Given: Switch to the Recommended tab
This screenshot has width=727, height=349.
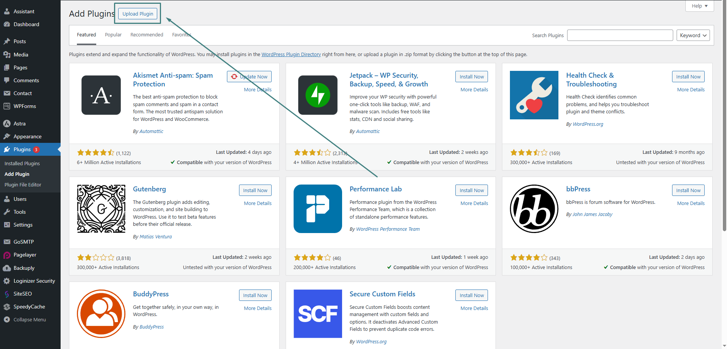Looking at the screenshot, I should coord(147,35).
